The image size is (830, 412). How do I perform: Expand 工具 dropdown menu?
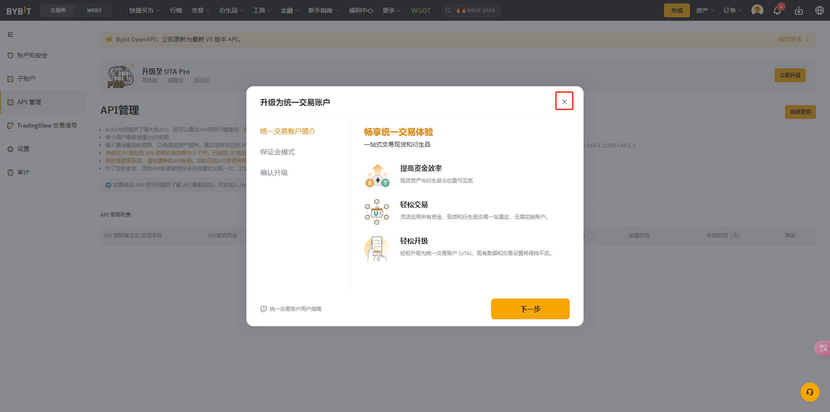pyautogui.click(x=262, y=10)
